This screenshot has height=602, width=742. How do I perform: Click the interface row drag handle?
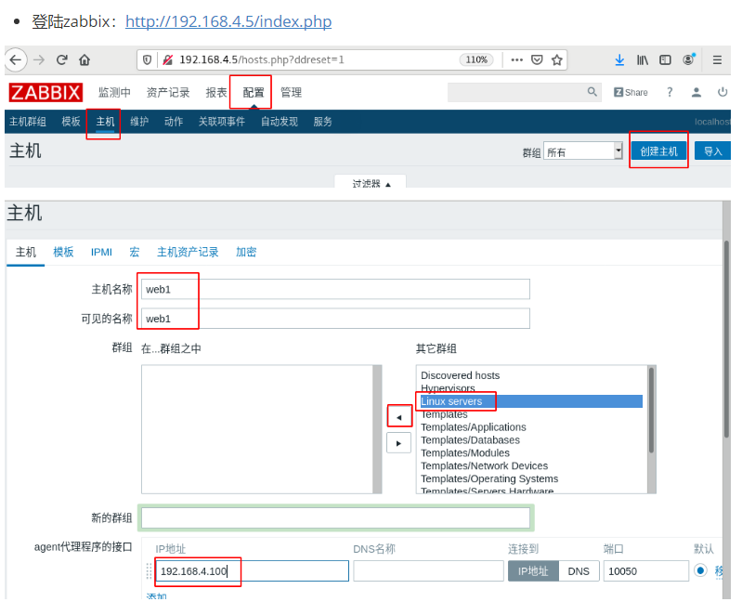[x=149, y=571]
